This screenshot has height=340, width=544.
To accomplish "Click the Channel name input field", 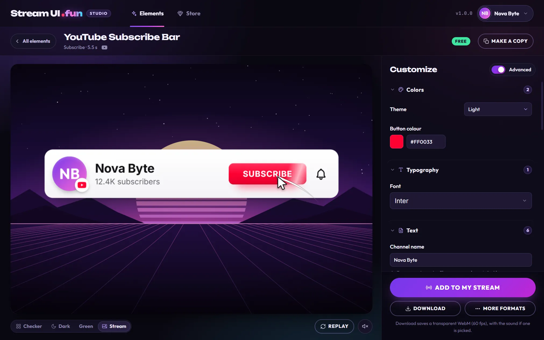I will [x=461, y=260].
